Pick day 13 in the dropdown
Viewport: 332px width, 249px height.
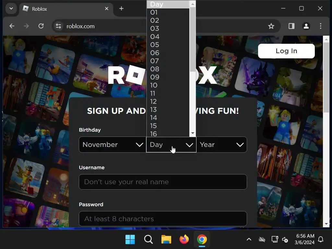pos(168,110)
